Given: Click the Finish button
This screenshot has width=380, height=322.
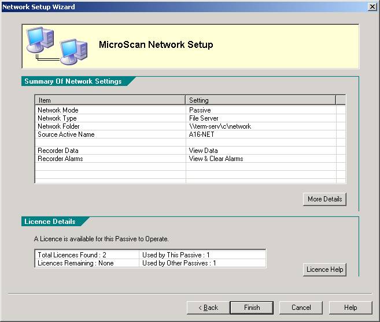Looking at the screenshot, I should [x=252, y=308].
